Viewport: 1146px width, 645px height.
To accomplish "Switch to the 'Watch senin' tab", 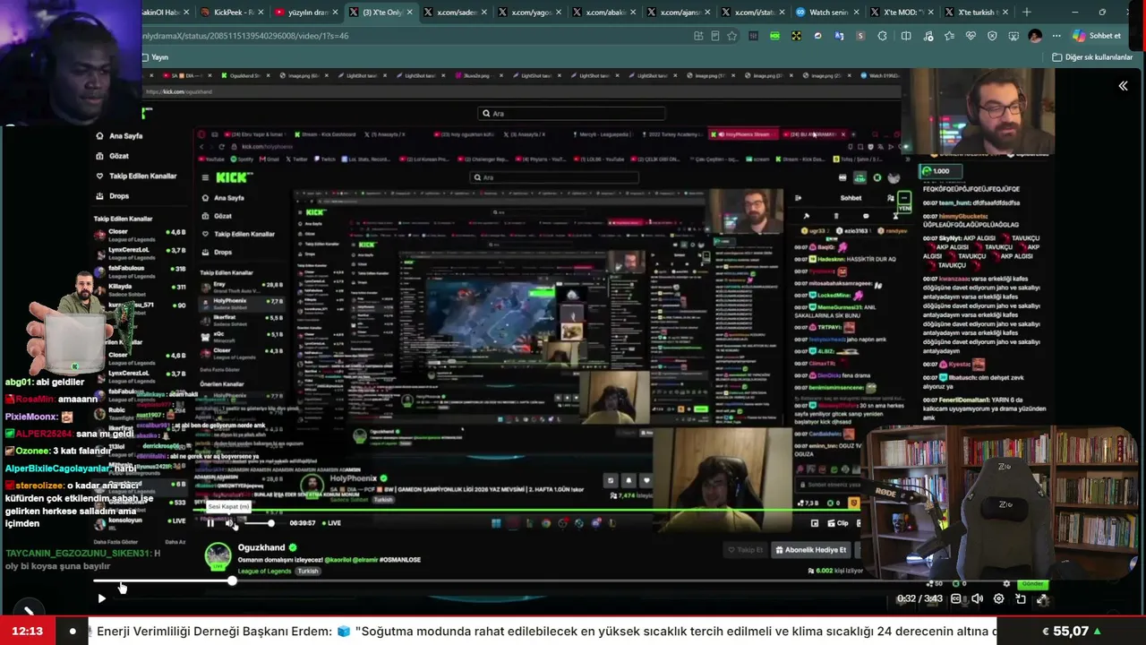I will click(x=826, y=13).
